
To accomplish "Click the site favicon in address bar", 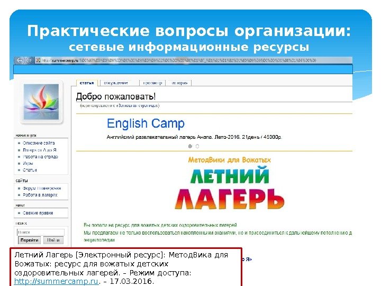I will 38,60.
